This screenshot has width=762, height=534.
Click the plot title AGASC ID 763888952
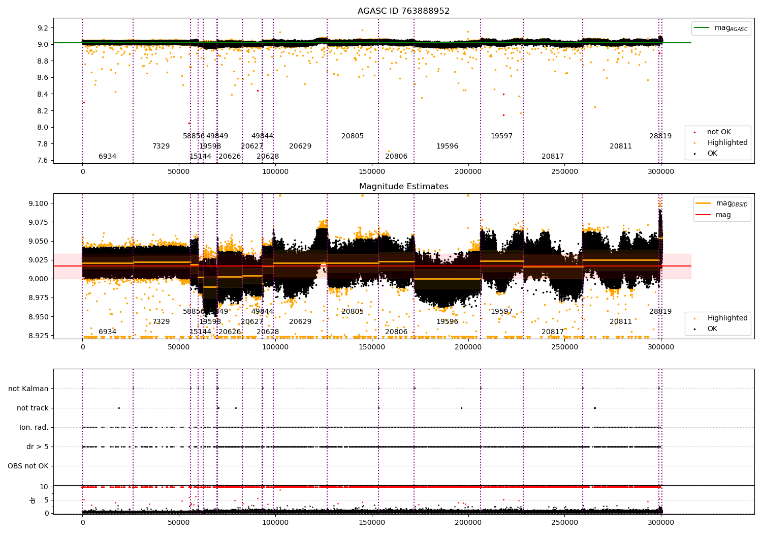(403, 11)
